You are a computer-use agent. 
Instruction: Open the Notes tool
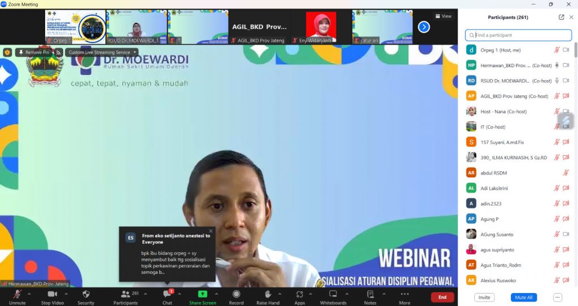(370, 294)
